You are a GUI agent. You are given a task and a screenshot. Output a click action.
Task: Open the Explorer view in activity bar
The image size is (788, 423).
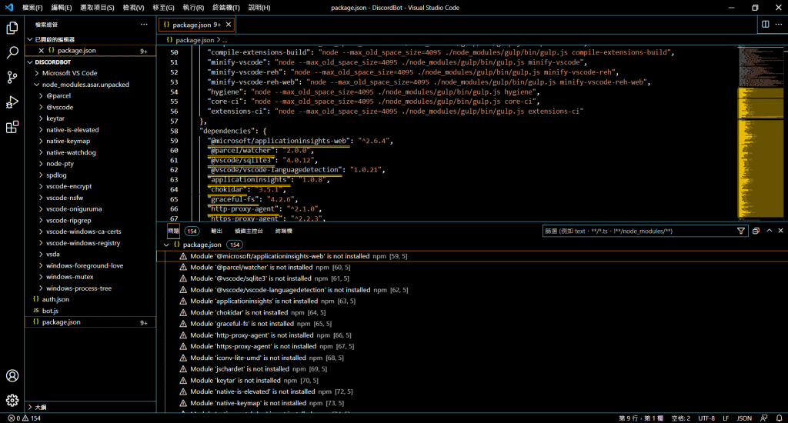[x=12, y=28]
